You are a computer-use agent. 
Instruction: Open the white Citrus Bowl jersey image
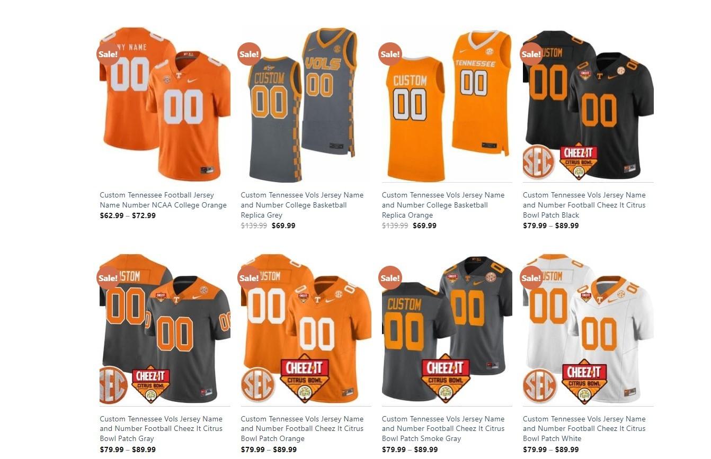[588, 328]
